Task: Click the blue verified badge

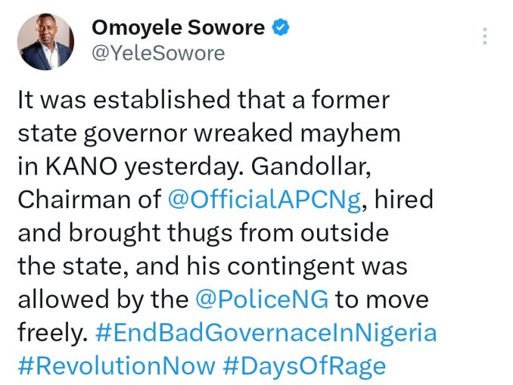Action: (x=281, y=29)
